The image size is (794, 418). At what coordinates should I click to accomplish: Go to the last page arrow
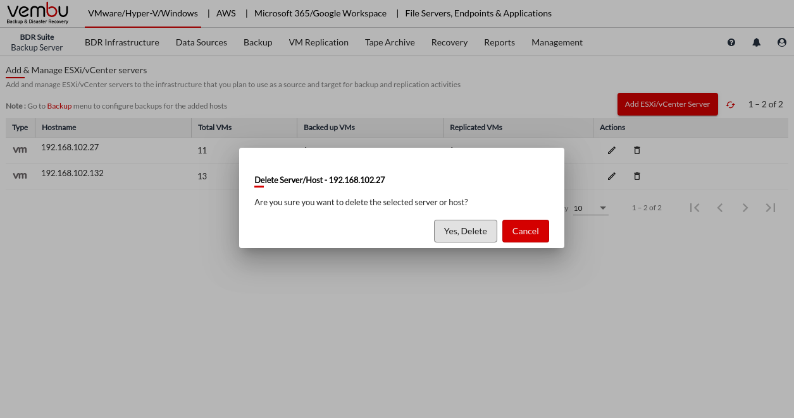click(770, 208)
